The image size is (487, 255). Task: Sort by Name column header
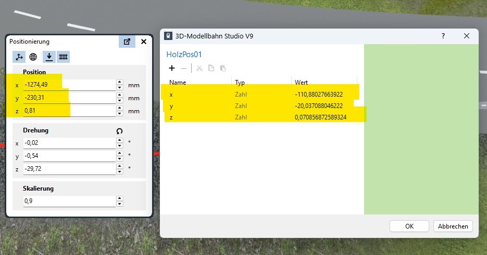(178, 83)
